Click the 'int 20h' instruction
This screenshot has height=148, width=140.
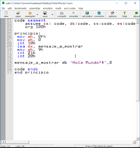[26, 56]
